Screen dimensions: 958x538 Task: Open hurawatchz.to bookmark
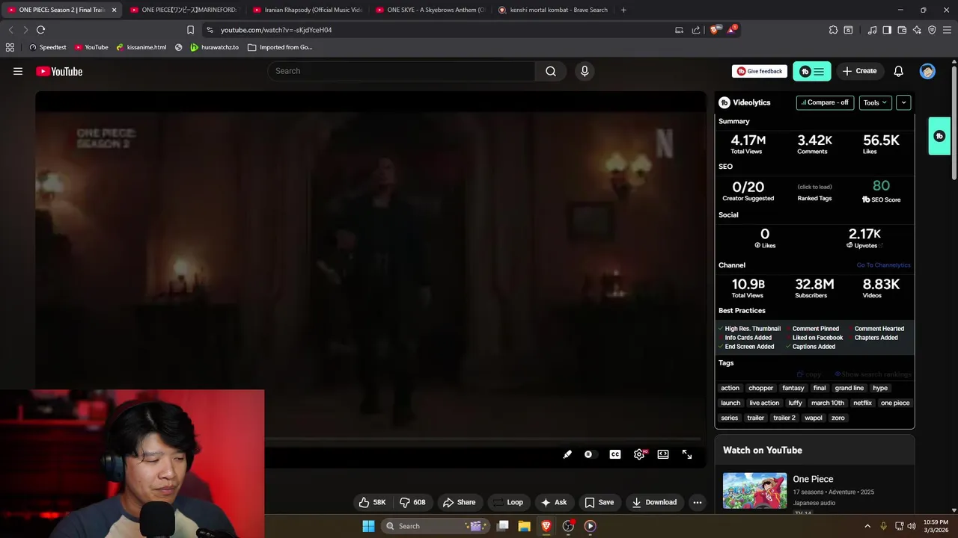pyautogui.click(x=214, y=47)
